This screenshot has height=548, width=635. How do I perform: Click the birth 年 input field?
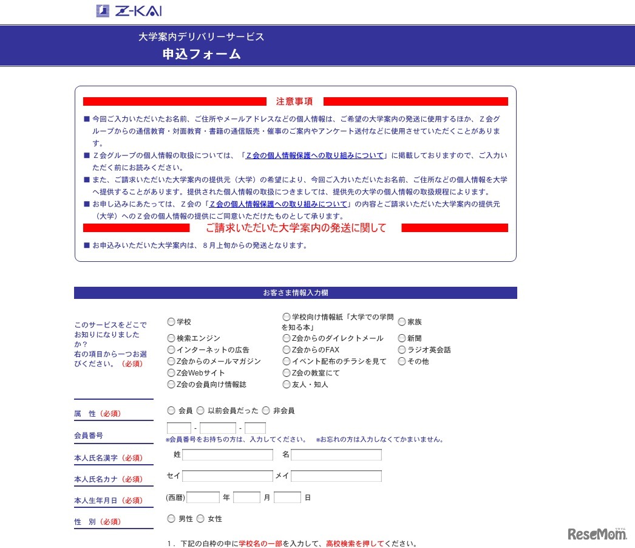203,498
